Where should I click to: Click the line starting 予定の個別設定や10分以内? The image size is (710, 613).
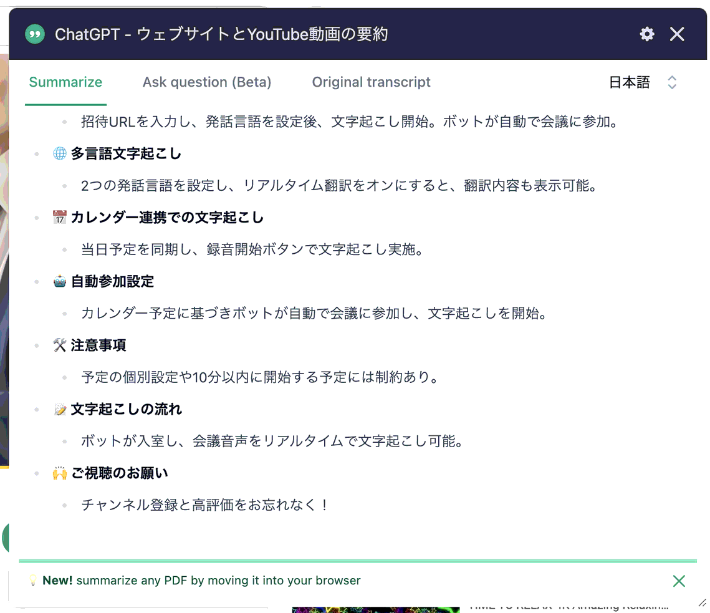click(x=261, y=377)
